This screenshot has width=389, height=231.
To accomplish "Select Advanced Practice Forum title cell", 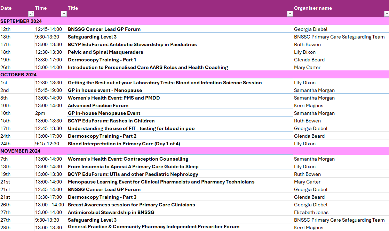I will pos(98,105).
